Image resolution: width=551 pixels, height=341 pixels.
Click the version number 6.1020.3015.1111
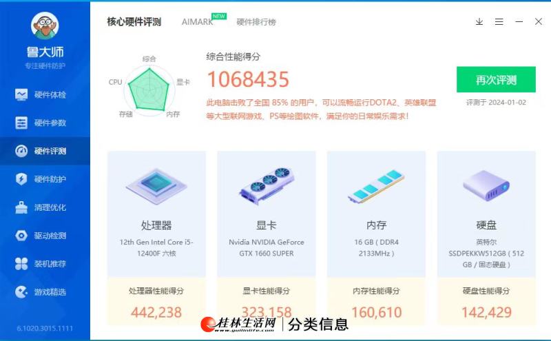coord(45,329)
